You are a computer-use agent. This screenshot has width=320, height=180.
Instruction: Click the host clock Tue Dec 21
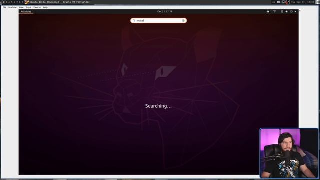[x=302, y=2]
